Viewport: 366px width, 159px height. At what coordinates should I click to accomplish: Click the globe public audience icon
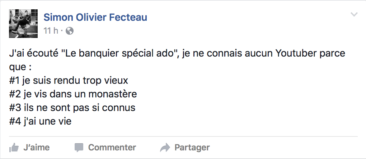[70, 31]
